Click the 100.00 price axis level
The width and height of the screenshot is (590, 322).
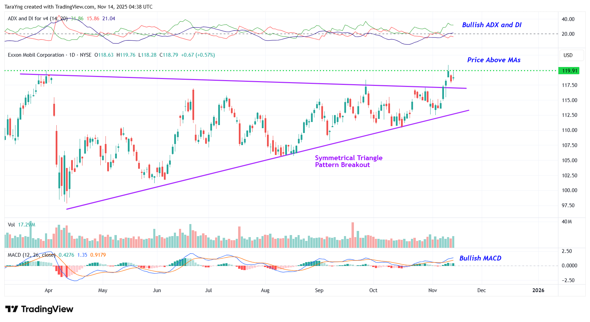tap(569, 190)
